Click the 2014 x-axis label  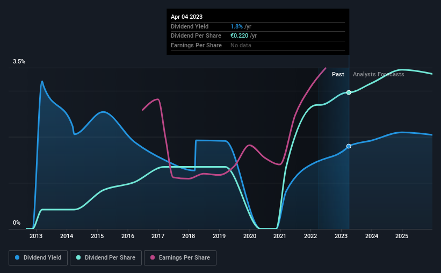tap(67, 236)
